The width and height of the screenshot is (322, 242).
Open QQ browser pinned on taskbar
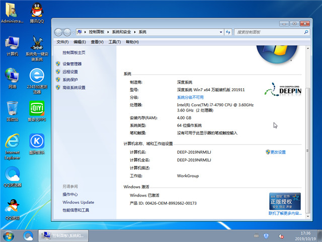pyautogui.click(x=28, y=236)
